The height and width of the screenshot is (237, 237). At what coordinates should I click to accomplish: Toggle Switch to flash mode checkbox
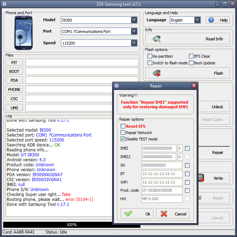pyautogui.click(x=150, y=63)
